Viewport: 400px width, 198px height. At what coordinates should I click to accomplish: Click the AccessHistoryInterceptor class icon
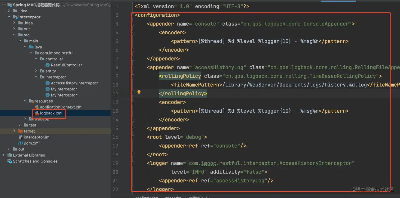48,83
